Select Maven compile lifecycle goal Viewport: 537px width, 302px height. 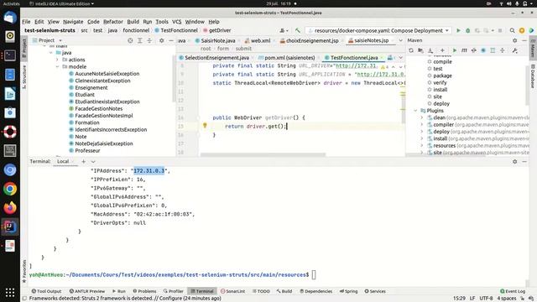(x=442, y=61)
